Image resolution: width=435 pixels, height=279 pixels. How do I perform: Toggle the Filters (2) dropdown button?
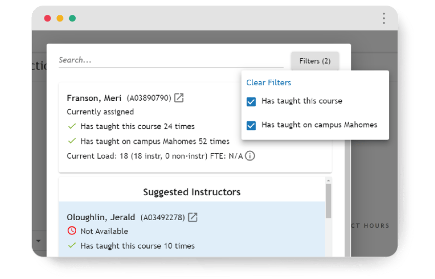coord(315,61)
